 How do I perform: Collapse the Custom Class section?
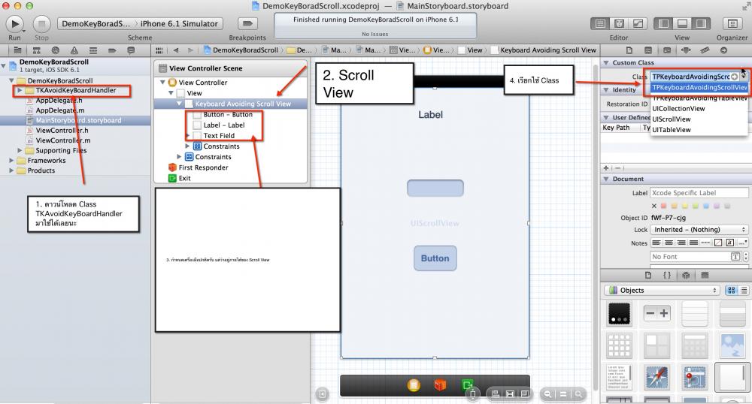pos(606,63)
